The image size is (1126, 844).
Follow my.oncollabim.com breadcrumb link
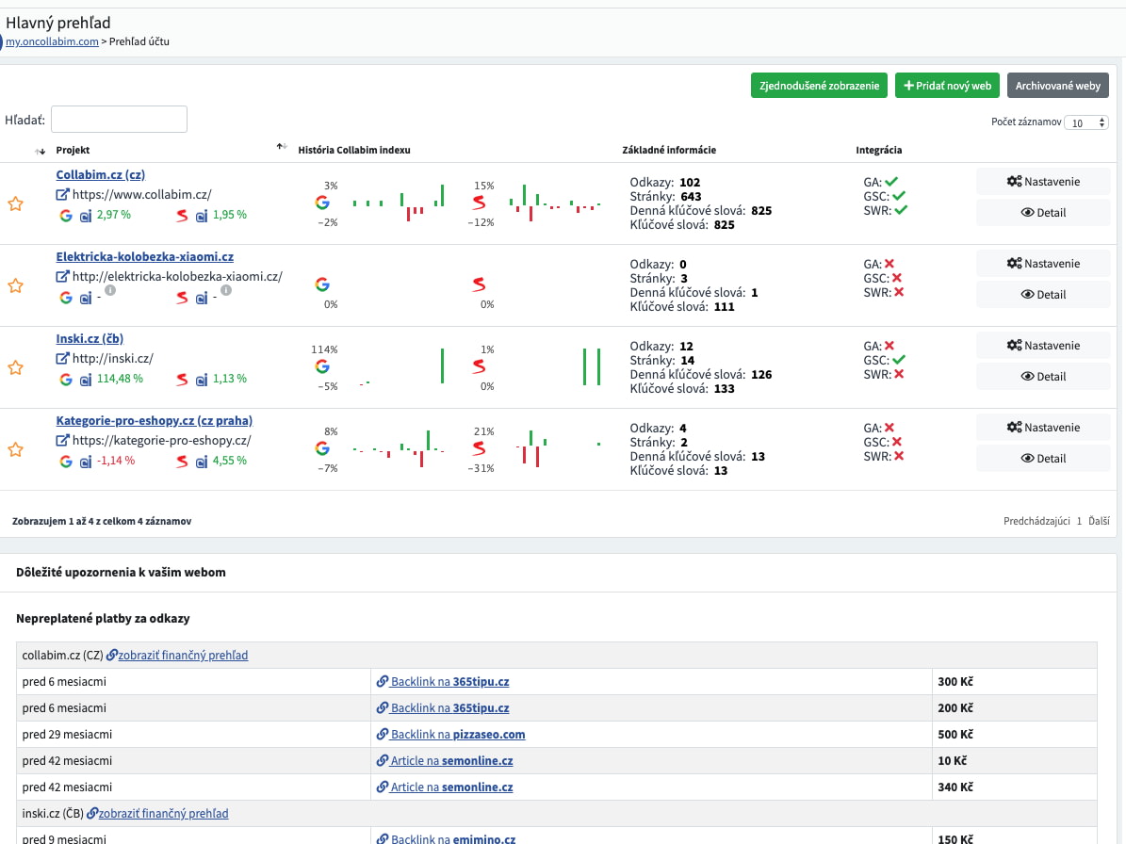pos(53,41)
